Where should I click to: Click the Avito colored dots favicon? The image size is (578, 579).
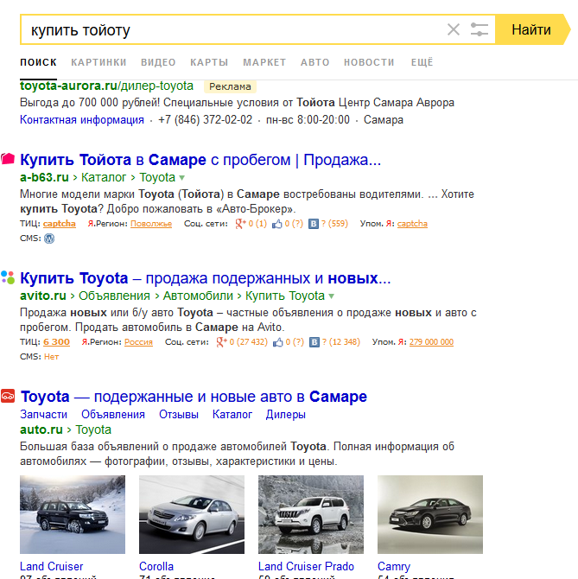8,277
